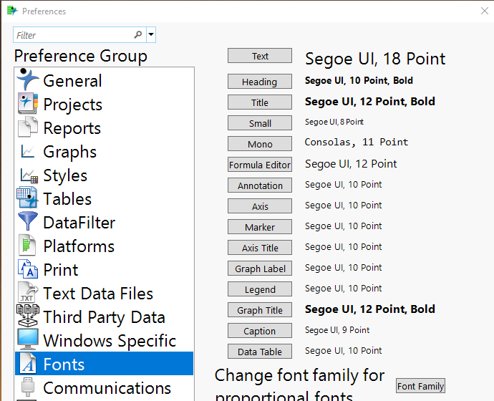Click the Styles chart icon

[x=29, y=175]
